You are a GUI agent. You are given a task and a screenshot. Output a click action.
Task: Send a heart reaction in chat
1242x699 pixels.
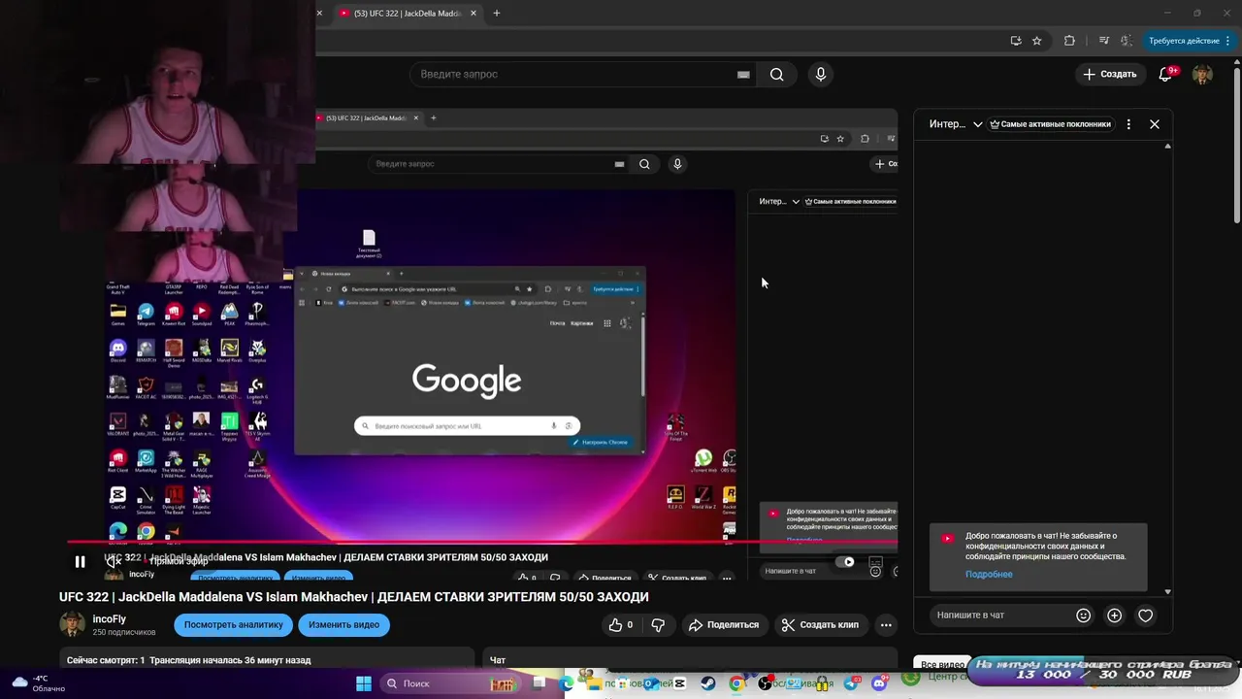click(x=1146, y=615)
